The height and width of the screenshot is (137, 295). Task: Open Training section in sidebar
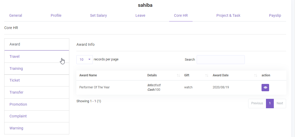(x=16, y=68)
